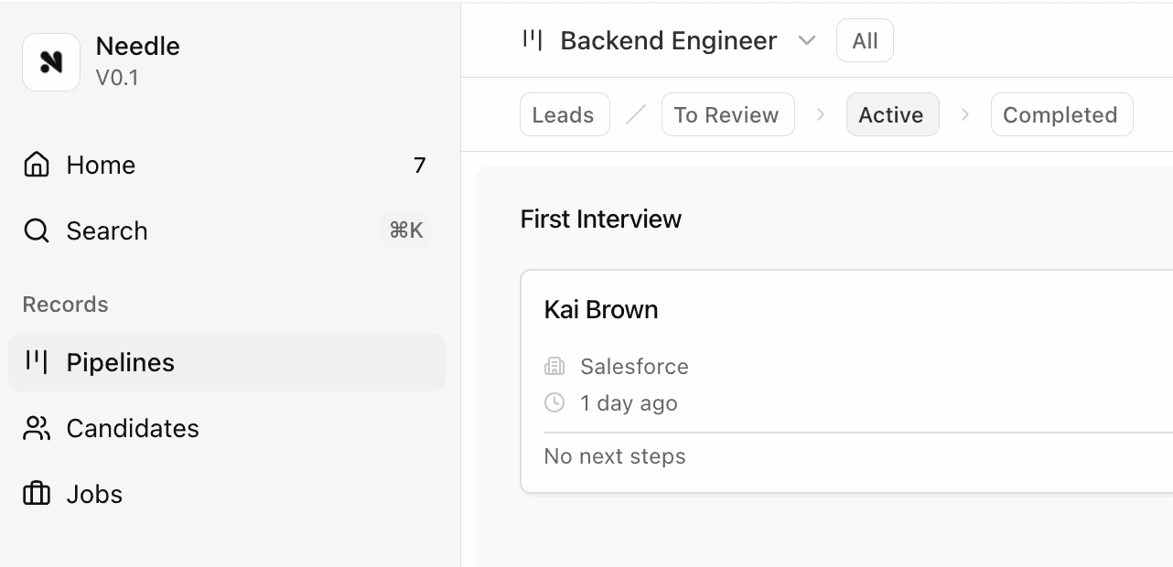Click pipeline icon beside Backend Engineer title
This screenshot has width=1173, height=567.
tap(533, 40)
